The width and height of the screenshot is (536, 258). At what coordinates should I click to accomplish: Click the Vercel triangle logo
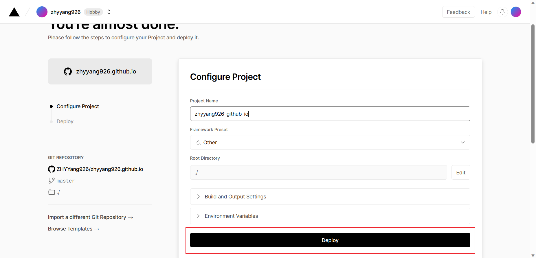pyautogui.click(x=14, y=12)
